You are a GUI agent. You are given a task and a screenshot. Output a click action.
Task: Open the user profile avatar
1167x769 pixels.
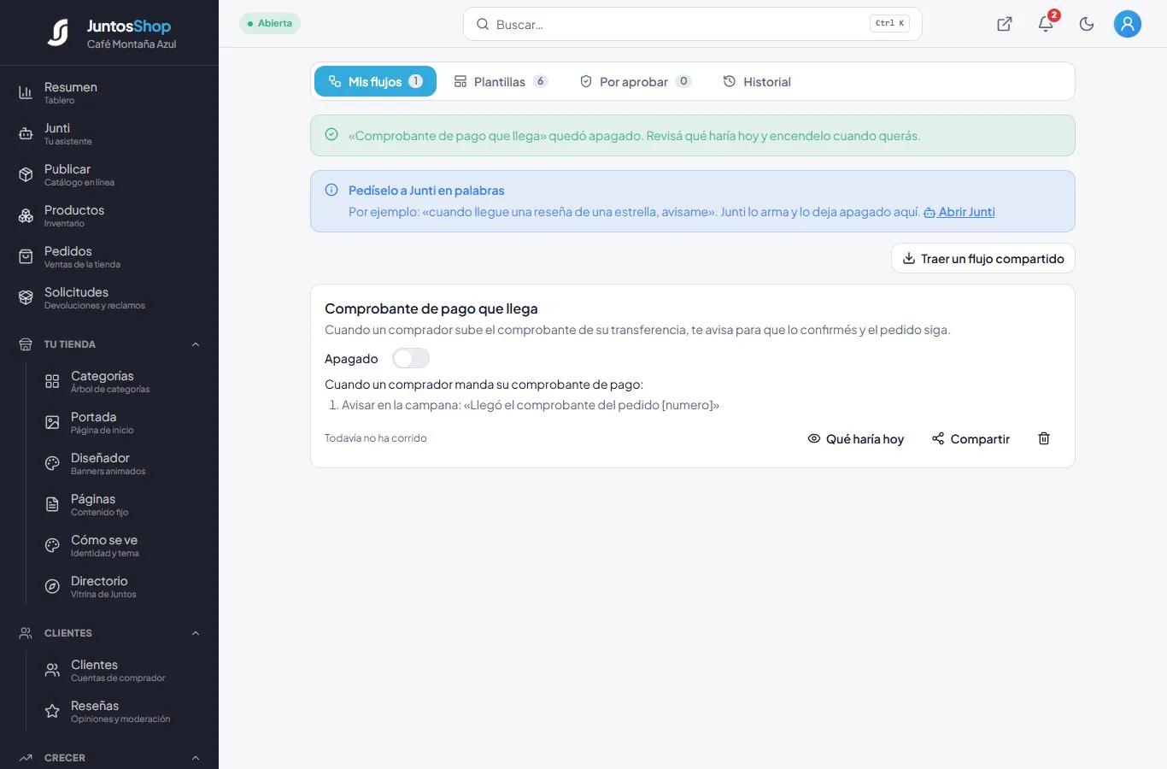point(1128,24)
